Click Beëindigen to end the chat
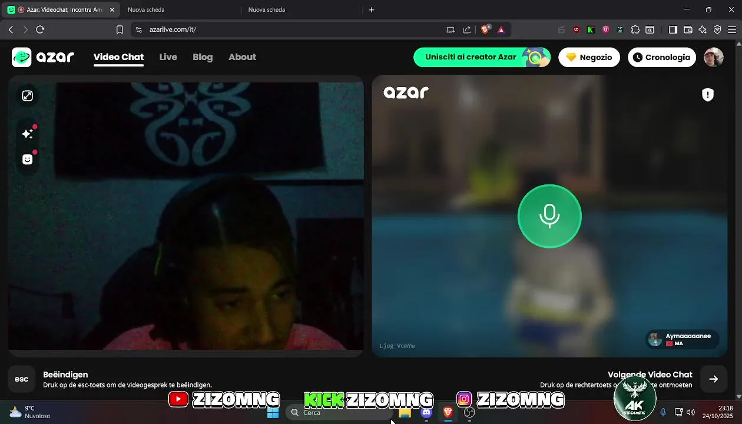Image resolution: width=742 pixels, height=424 pixels. pos(65,375)
